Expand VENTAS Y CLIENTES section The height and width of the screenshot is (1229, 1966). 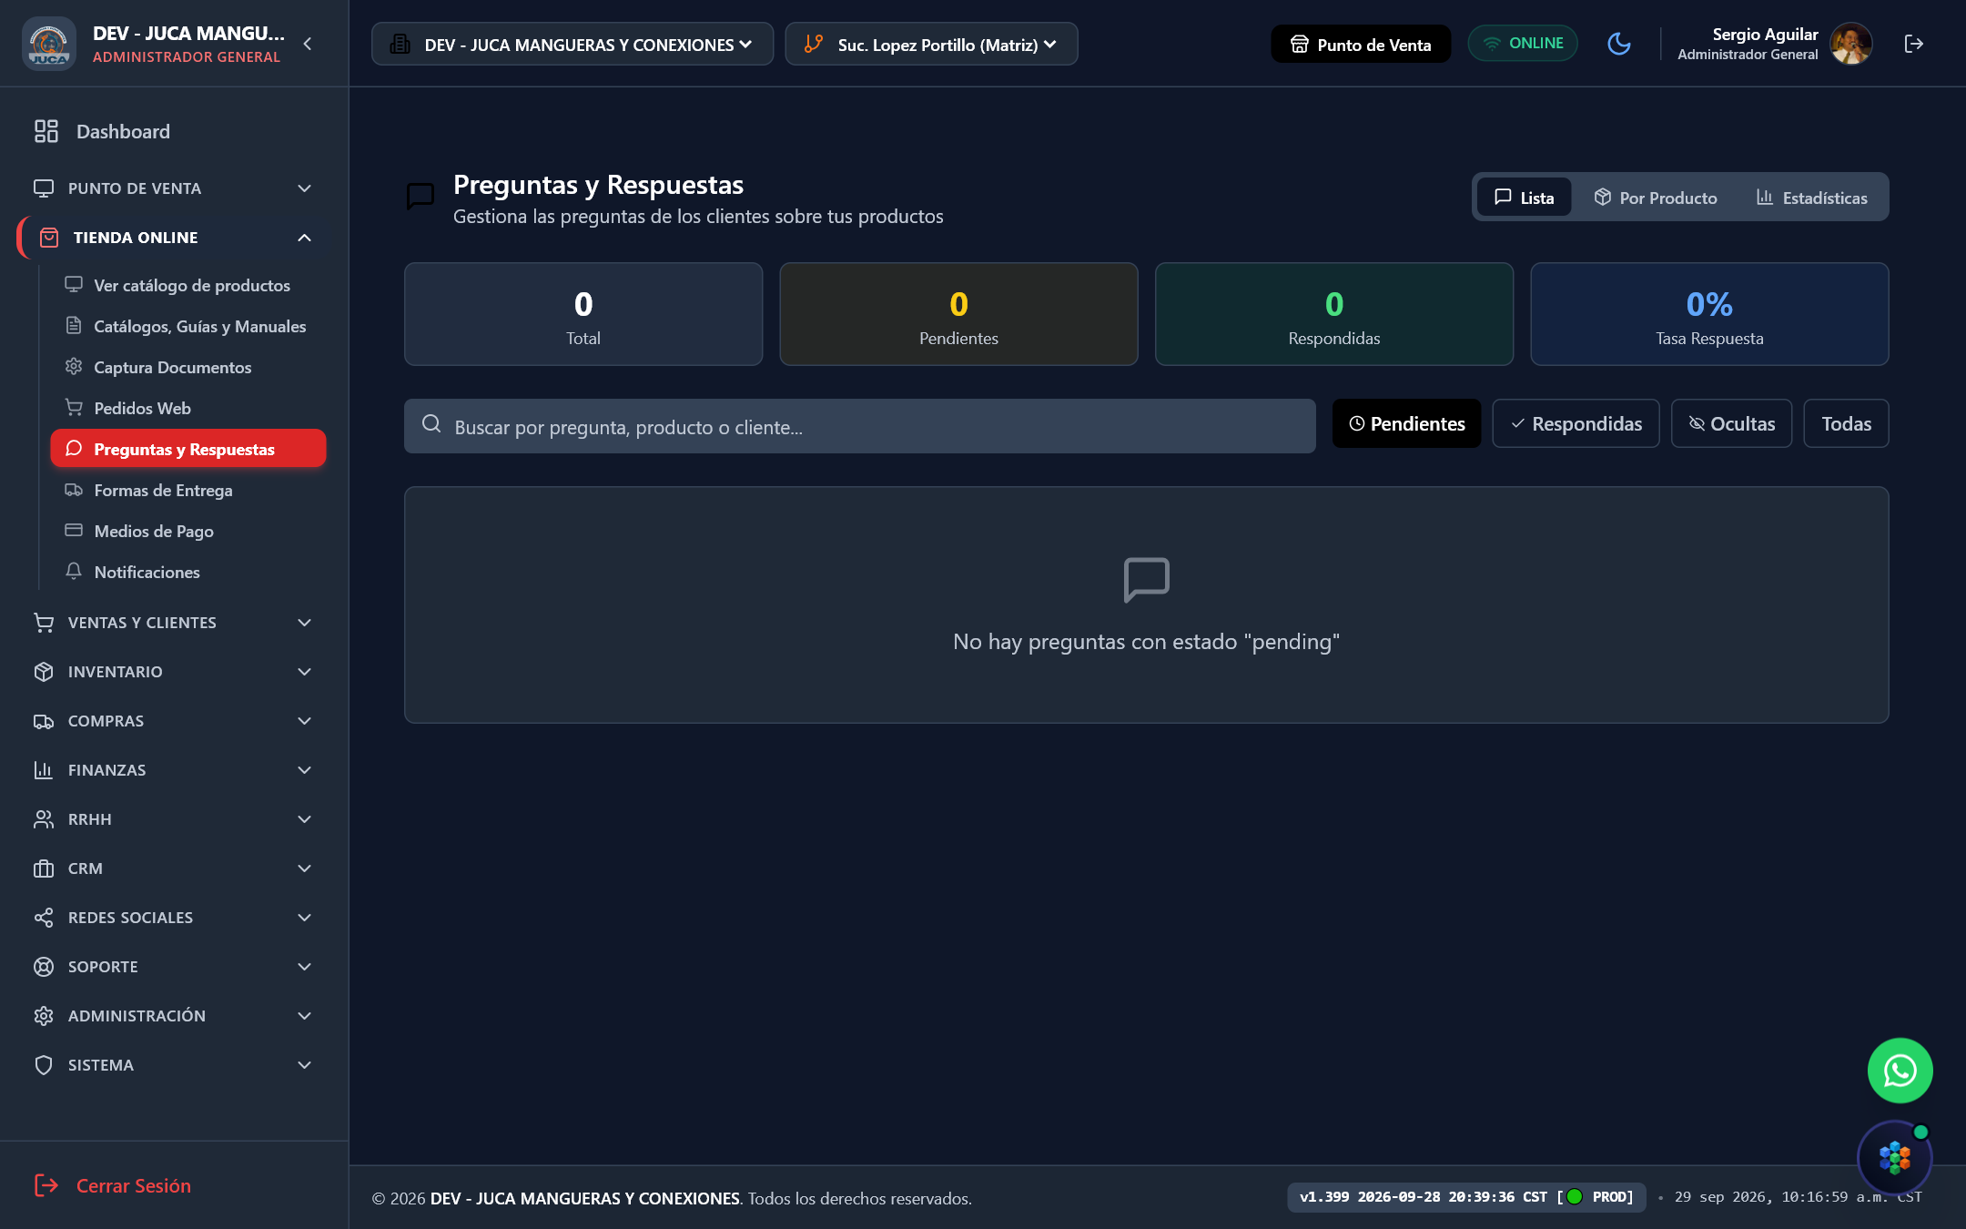(174, 623)
